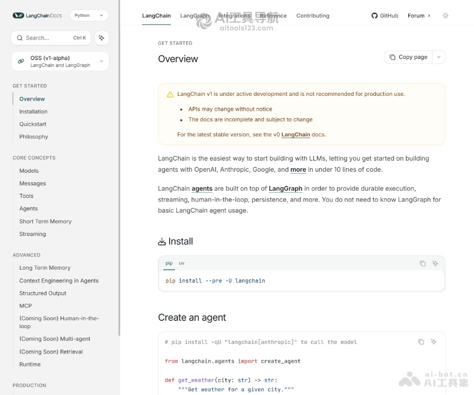
Task: Open the Integrations tab
Action: [234, 16]
